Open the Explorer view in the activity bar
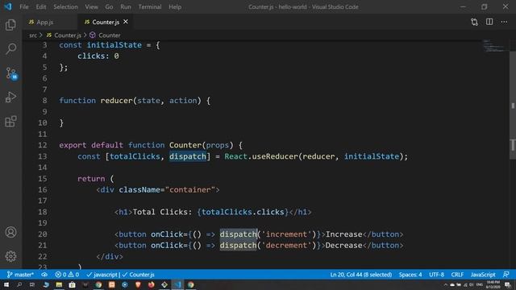The width and height of the screenshot is (516, 290). 10,25
